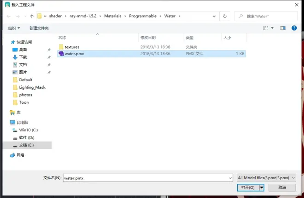Toggle the preview pane icon
This screenshot has width=304, height=198.
[283, 28]
